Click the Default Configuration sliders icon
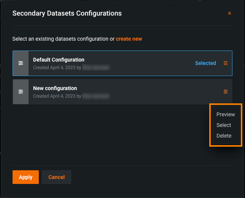Image resolution: width=245 pixels, height=198 pixels. (x=21, y=63)
